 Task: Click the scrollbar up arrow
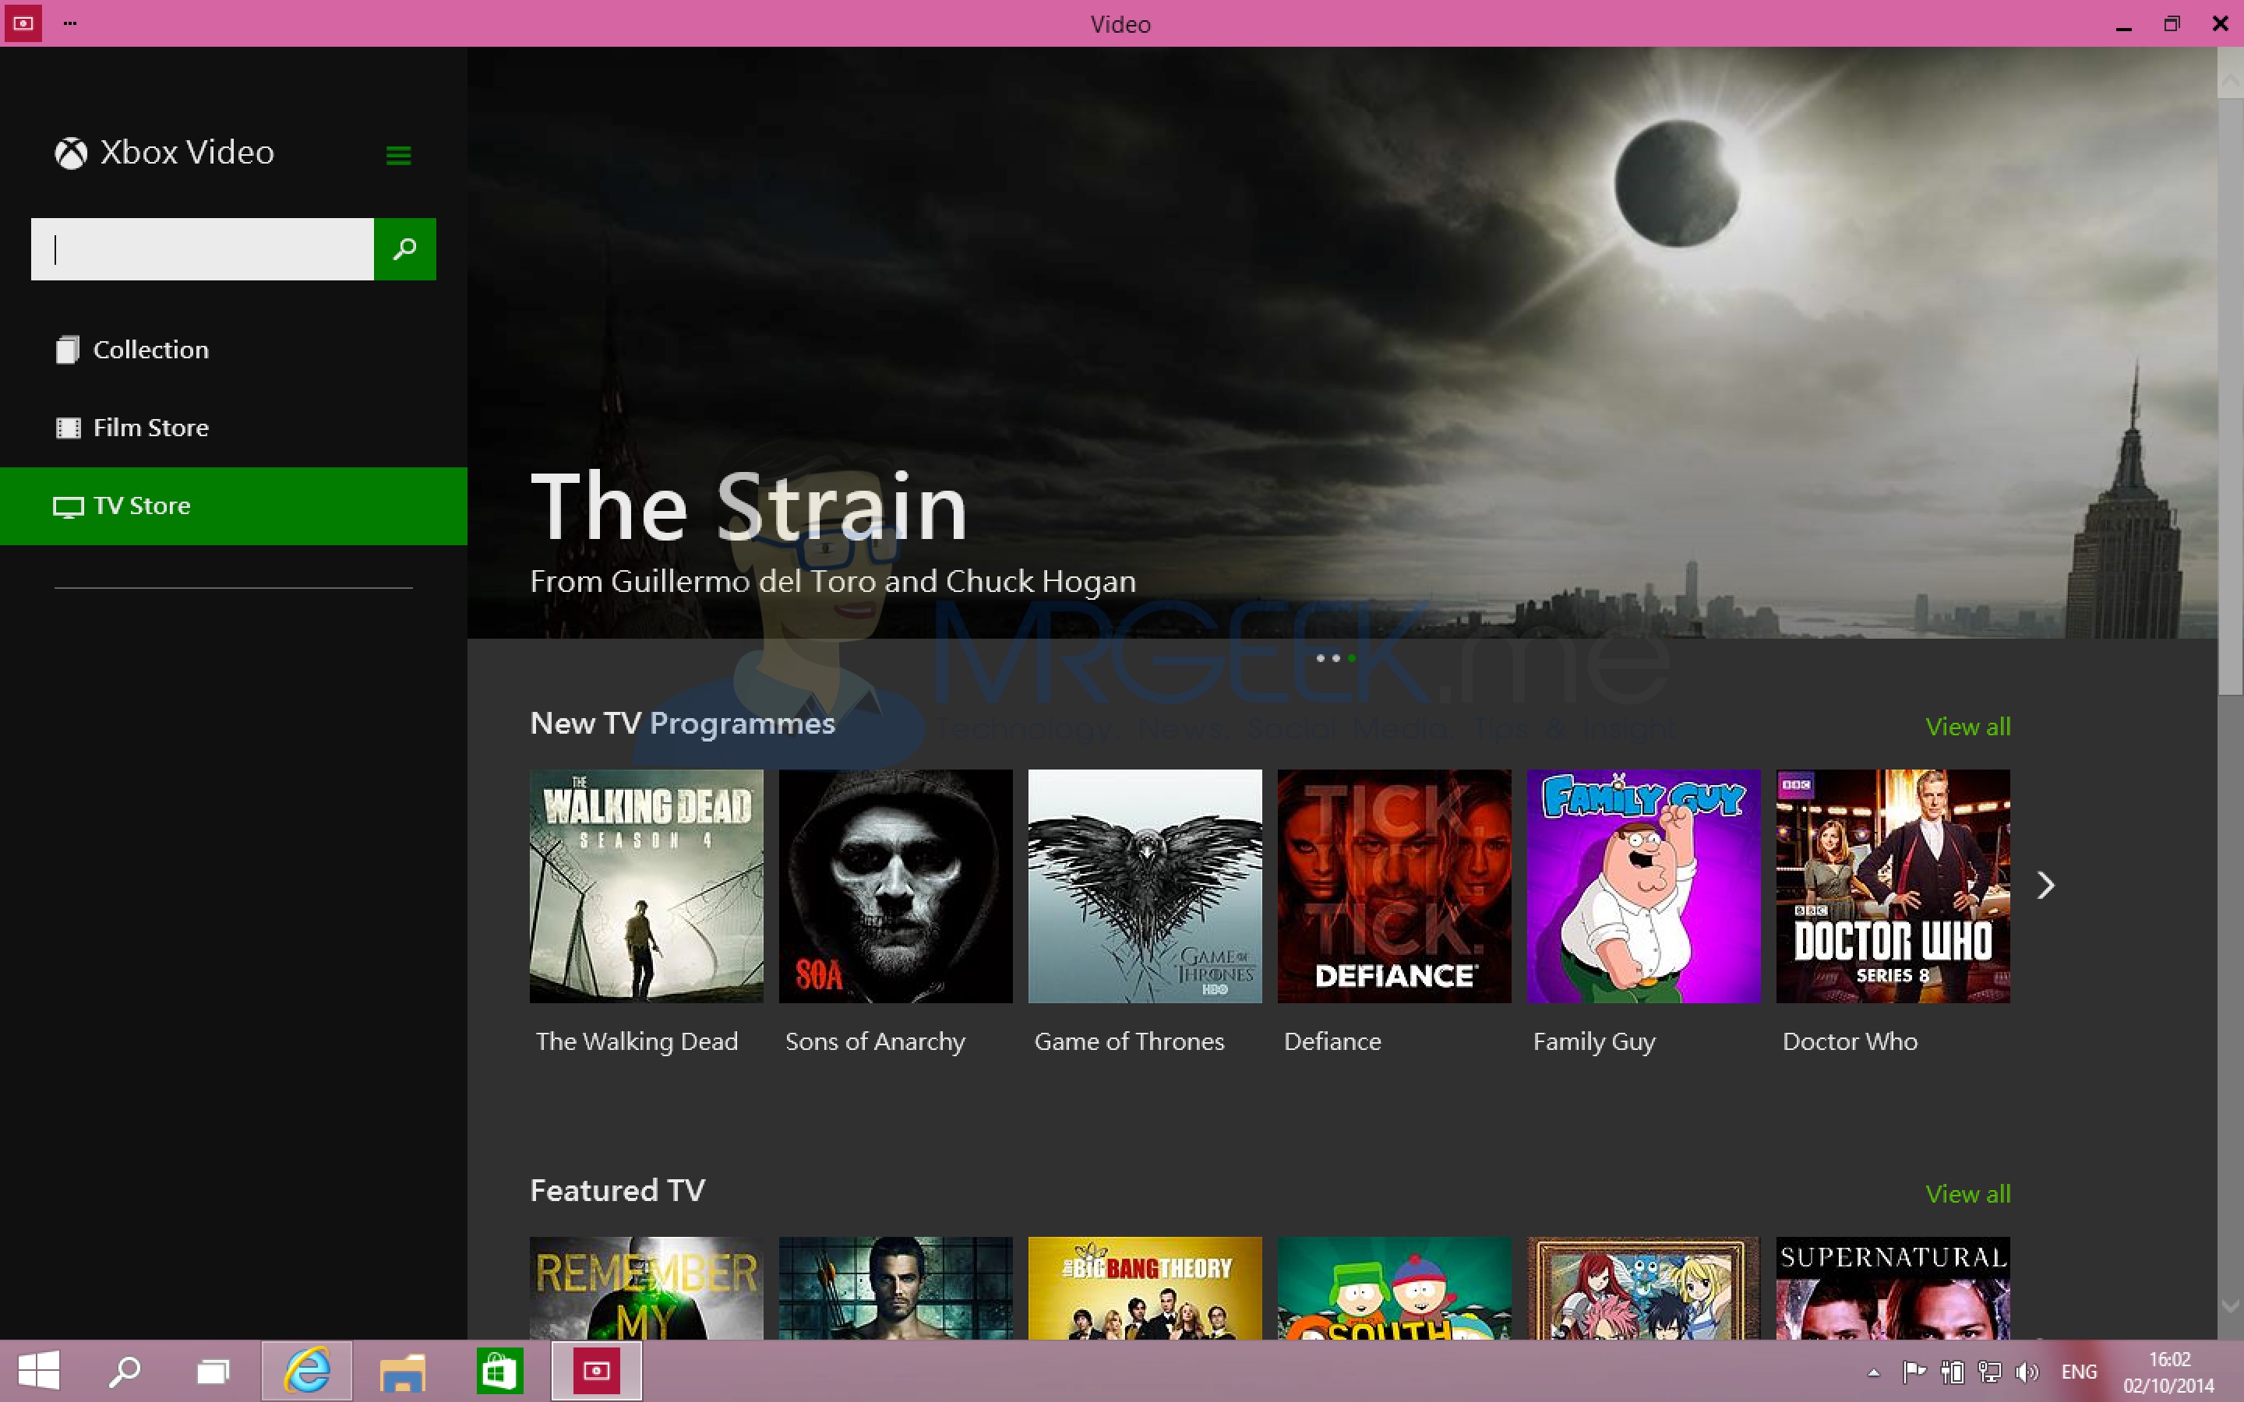click(x=2230, y=83)
